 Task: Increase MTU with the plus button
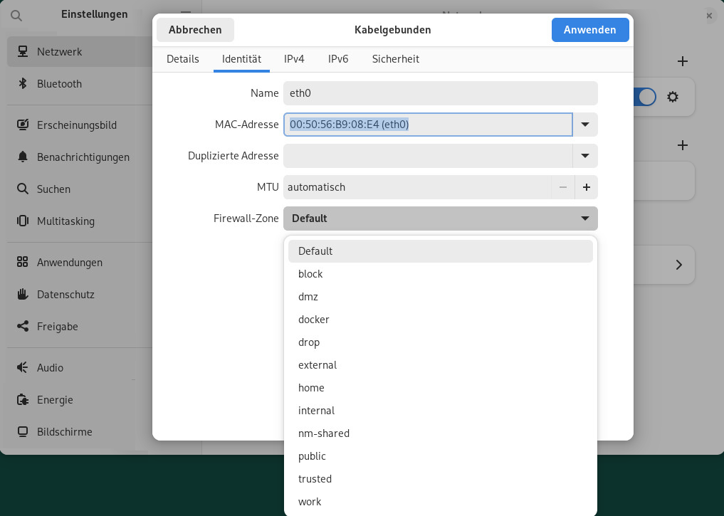pos(587,187)
